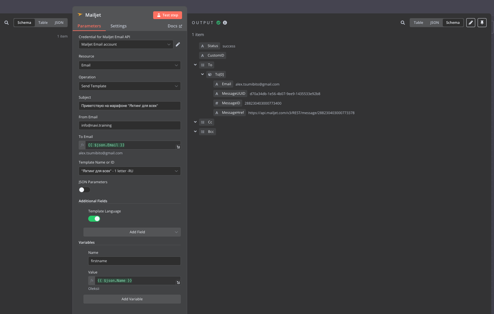
Task: Click the MessageHref URL value
Action: point(301,113)
